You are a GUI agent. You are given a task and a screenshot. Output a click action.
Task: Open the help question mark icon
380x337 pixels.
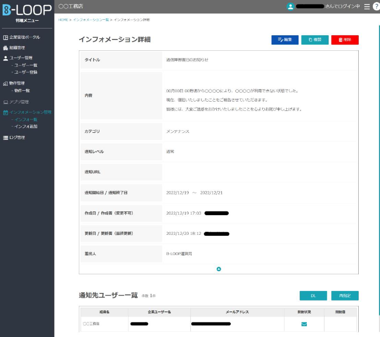click(376, 6)
